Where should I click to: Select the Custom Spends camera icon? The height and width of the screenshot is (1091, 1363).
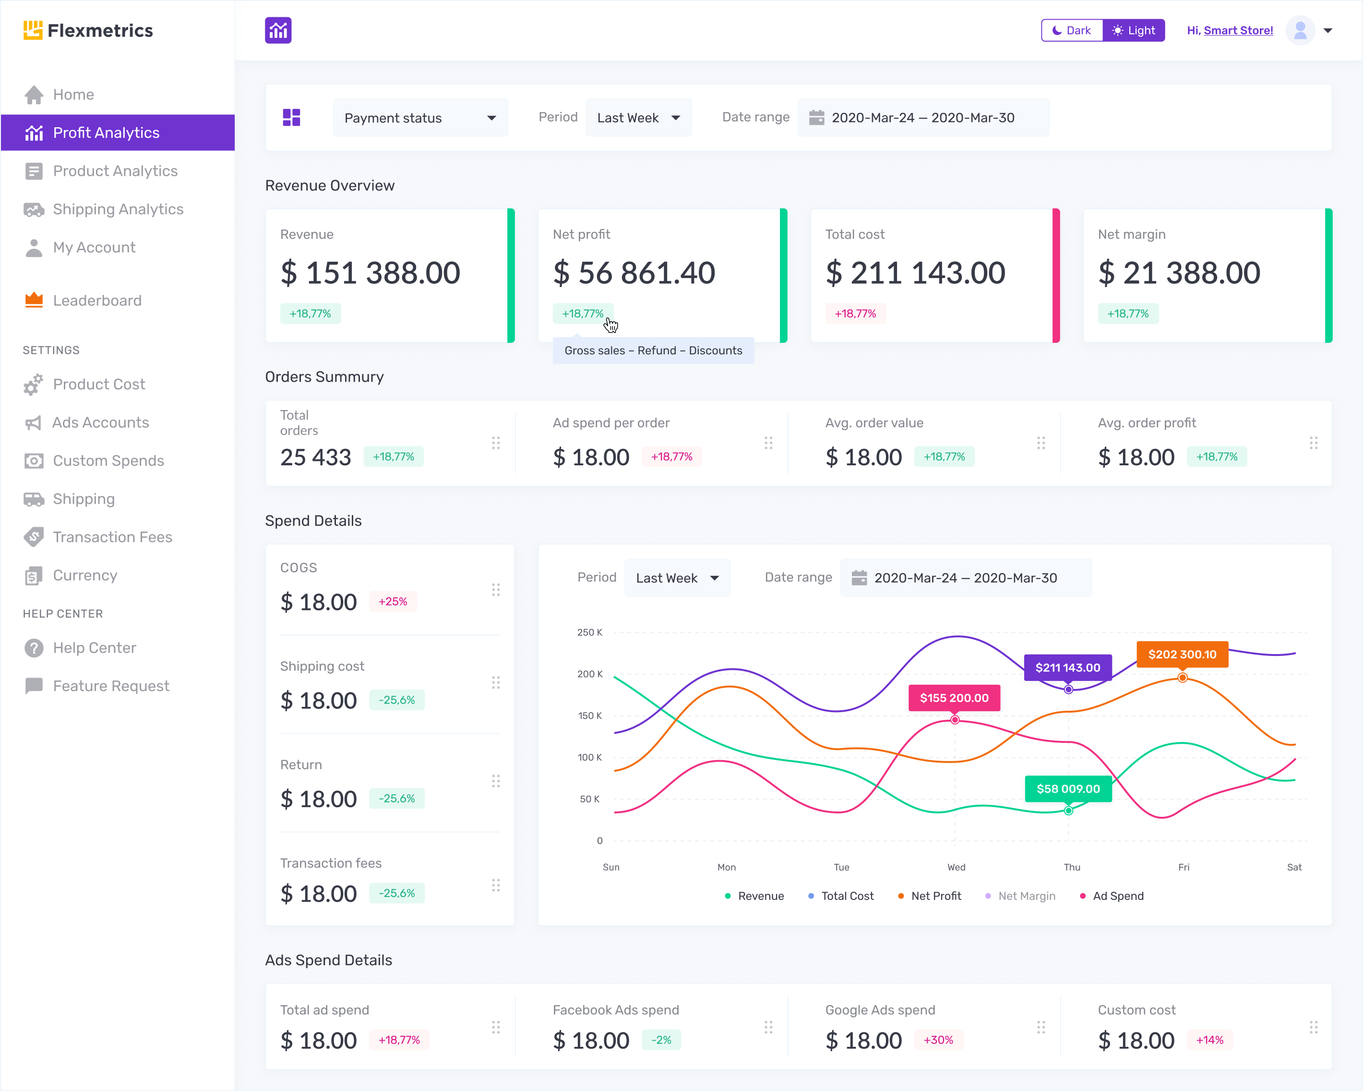click(34, 461)
